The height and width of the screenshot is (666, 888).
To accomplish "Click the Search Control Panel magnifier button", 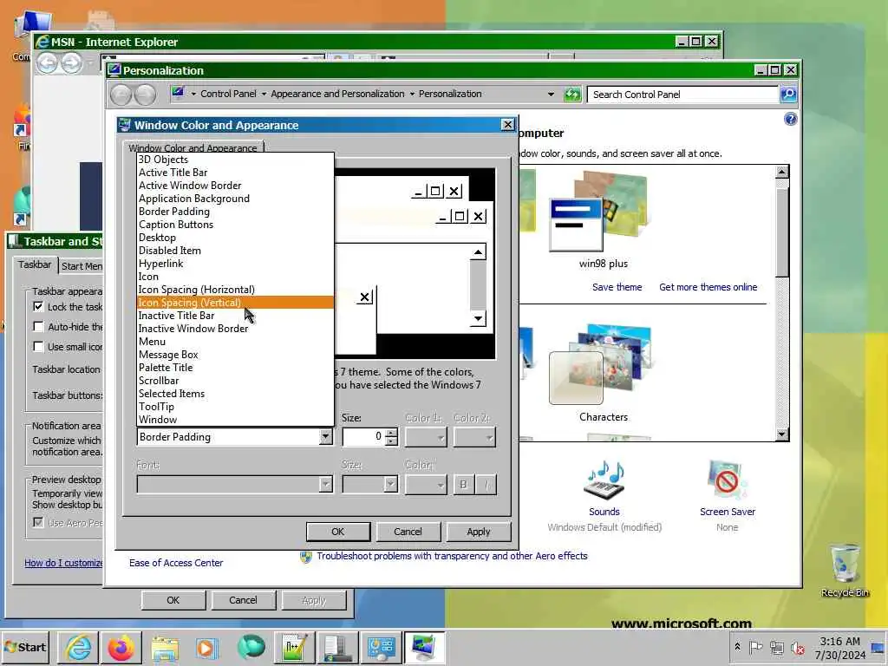I will click(788, 94).
